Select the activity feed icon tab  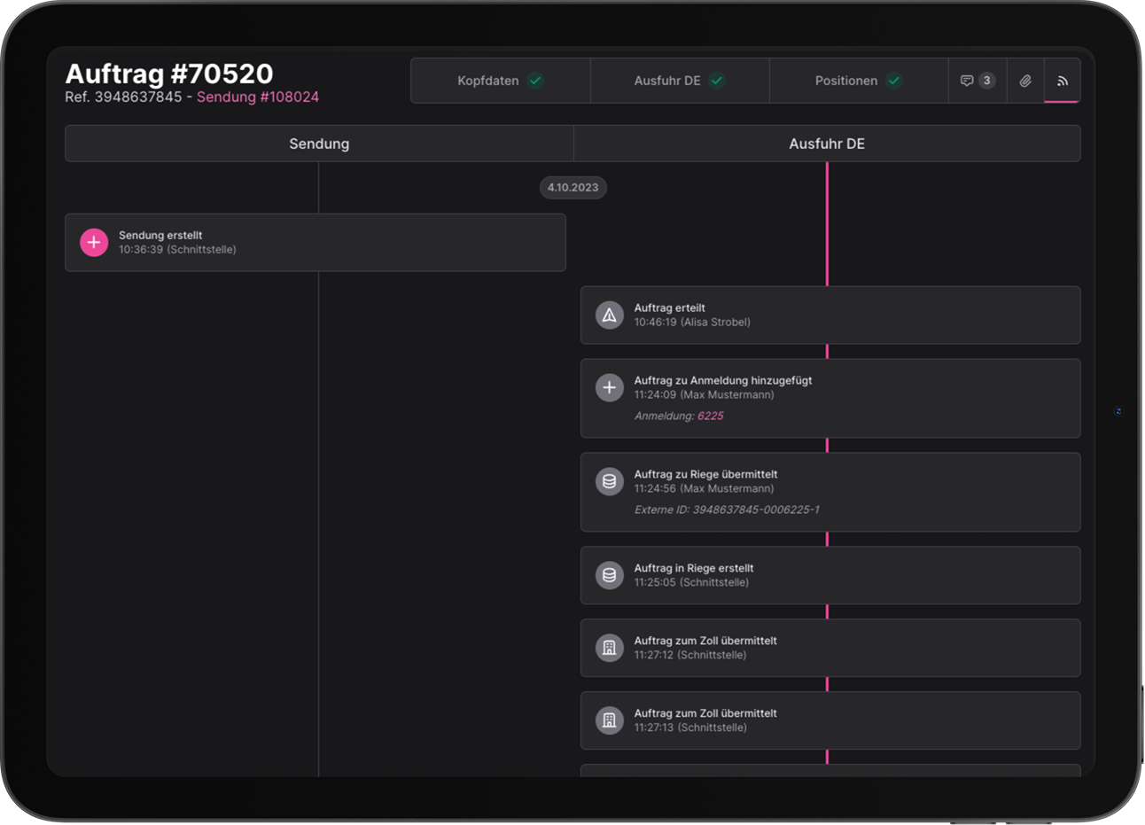[x=1062, y=81]
